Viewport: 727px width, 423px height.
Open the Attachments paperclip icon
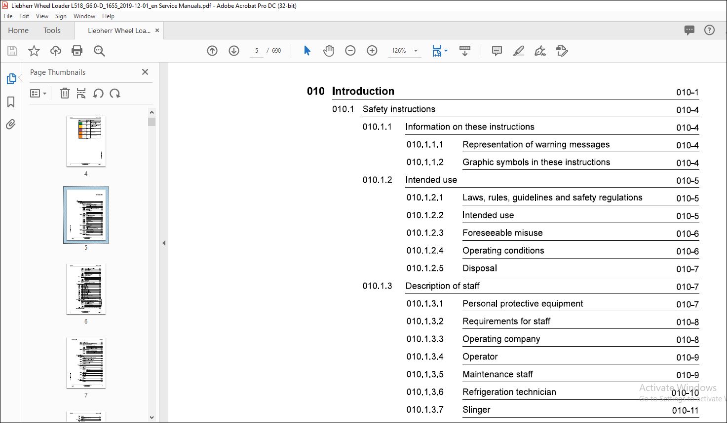(x=11, y=125)
